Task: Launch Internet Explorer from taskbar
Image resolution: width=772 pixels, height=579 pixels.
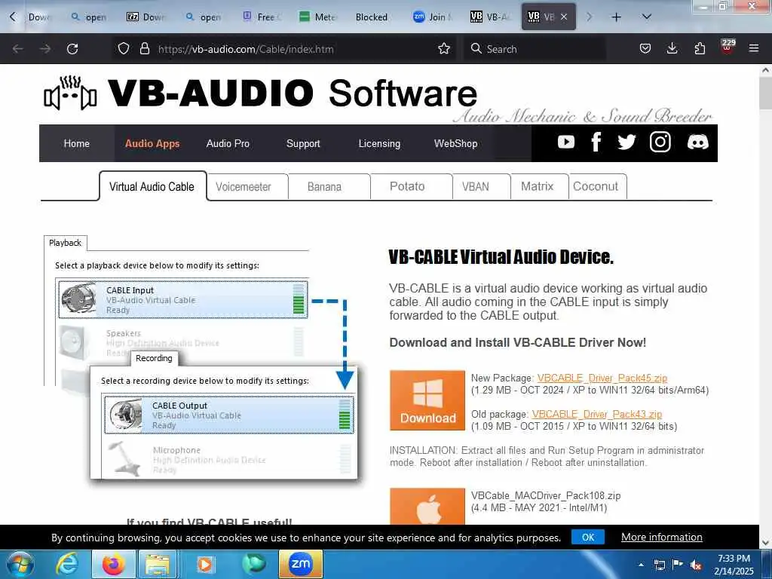Action: point(67,564)
